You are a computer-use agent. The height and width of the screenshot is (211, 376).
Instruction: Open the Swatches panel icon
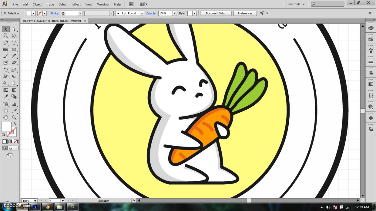pos(371,39)
